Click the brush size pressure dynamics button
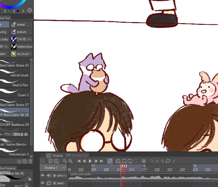The height and width of the screenshot is (187, 218). (x=27, y=185)
